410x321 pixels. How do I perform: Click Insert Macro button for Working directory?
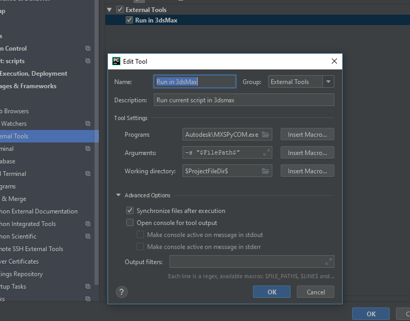(x=307, y=171)
